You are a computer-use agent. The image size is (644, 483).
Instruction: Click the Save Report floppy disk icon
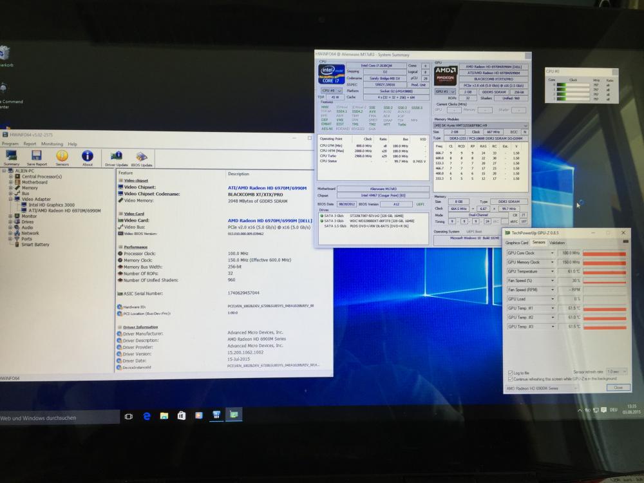point(37,157)
